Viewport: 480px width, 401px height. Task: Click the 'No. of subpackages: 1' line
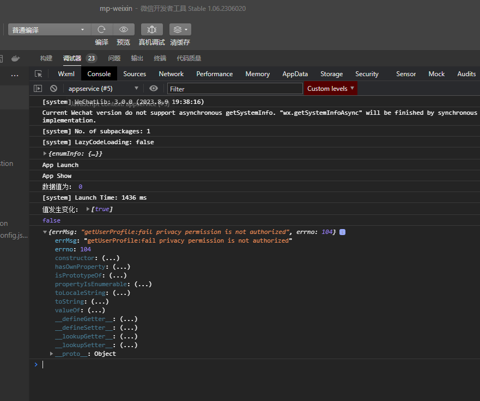tap(96, 131)
